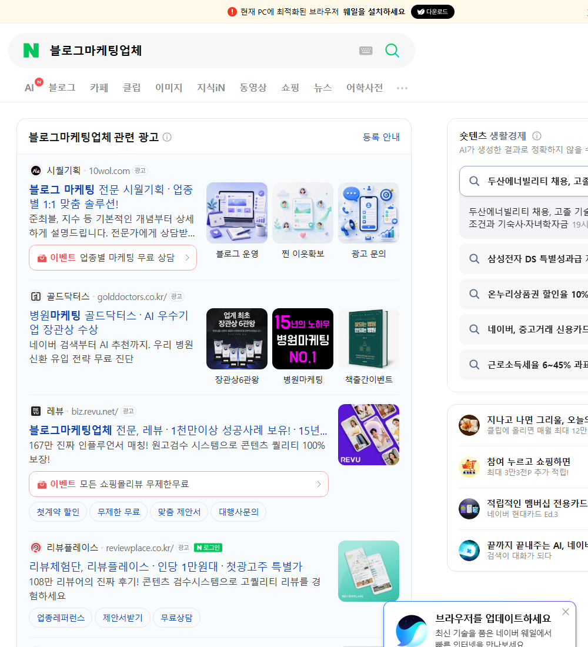The height and width of the screenshot is (647, 588).
Task: Click the 무제한 무료 chip
Action: point(118,512)
